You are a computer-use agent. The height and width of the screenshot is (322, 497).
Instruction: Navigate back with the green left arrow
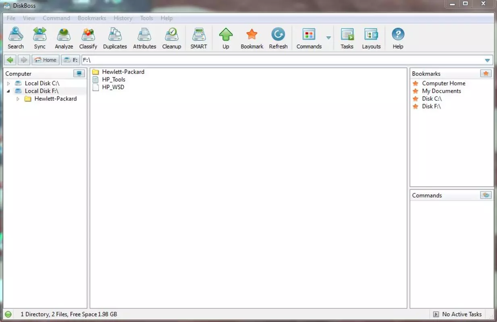pos(10,60)
